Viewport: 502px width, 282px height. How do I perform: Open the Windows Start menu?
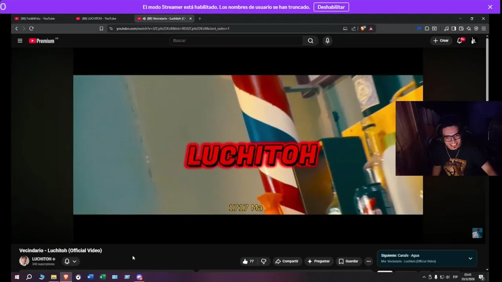17,277
